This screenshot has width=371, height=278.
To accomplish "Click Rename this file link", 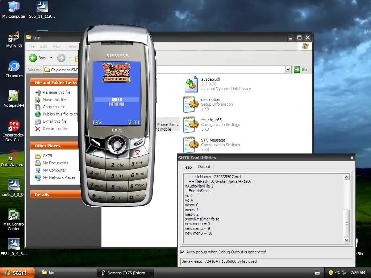I will pyautogui.click(x=57, y=92).
